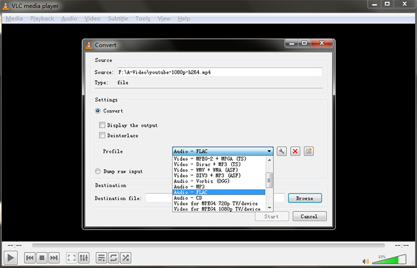The height and width of the screenshot is (268, 417).
Task: Open the Subtitle menu
Action: point(118,18)
